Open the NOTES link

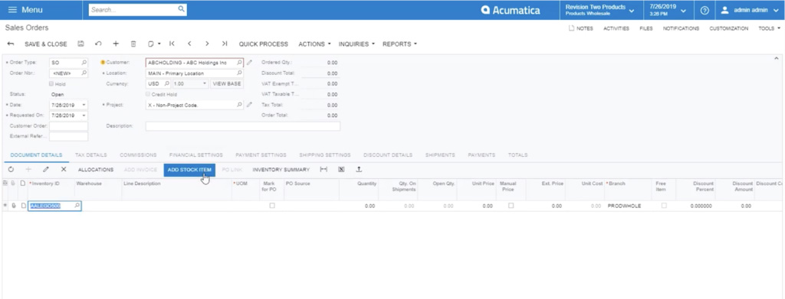tap(581, 28)
